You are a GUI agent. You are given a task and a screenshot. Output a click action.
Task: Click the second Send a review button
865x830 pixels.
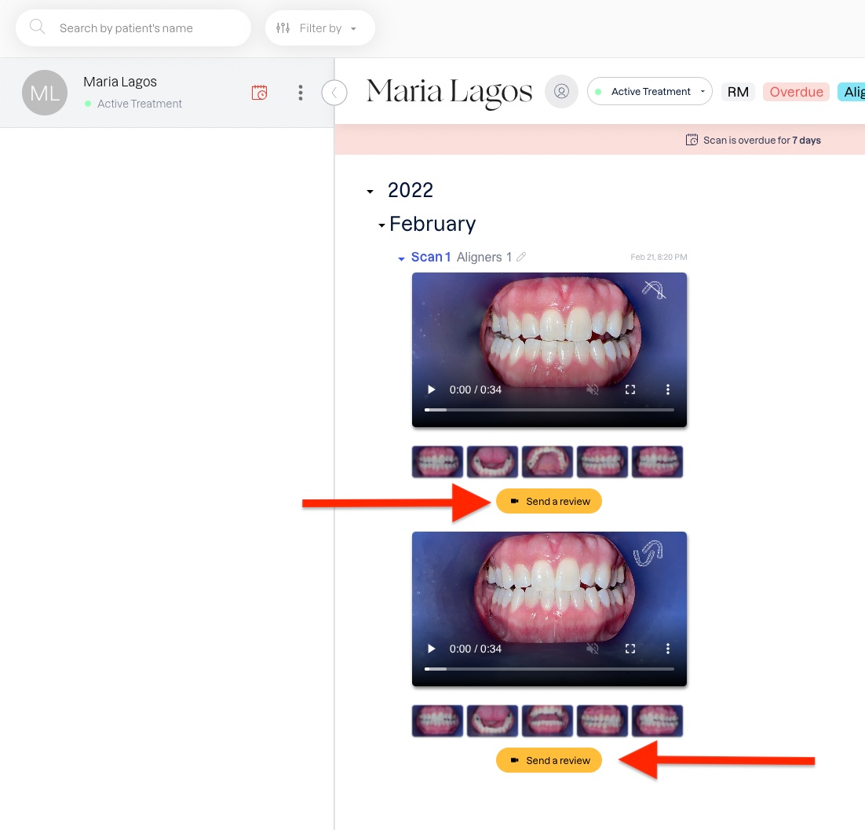(549, 760)
